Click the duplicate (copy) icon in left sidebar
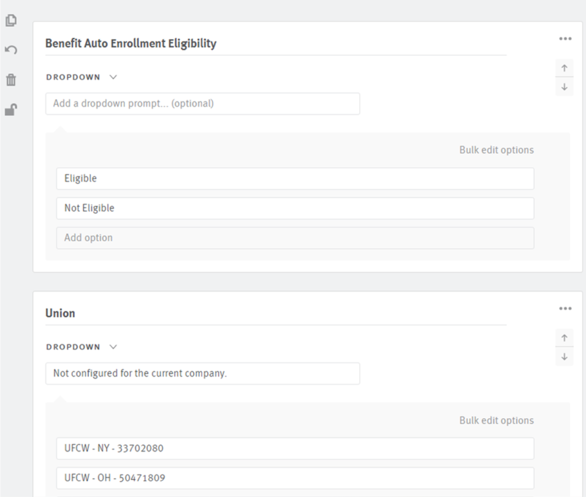This screenshot has height=497, width=586. 11,20
